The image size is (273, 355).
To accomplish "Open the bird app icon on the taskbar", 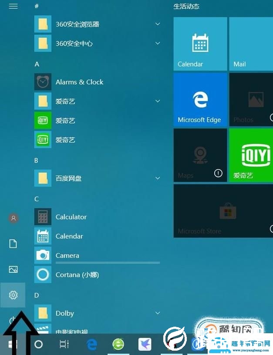I will click(x=145, y=344).
